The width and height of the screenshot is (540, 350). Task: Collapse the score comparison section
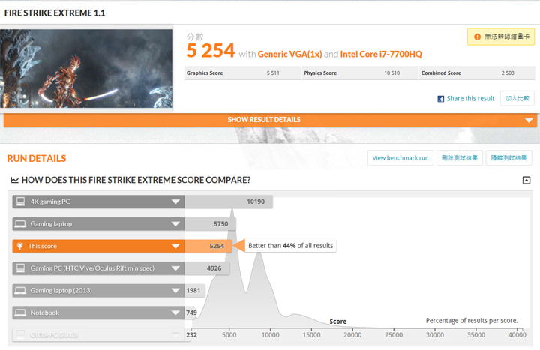(x=526, y=180)
